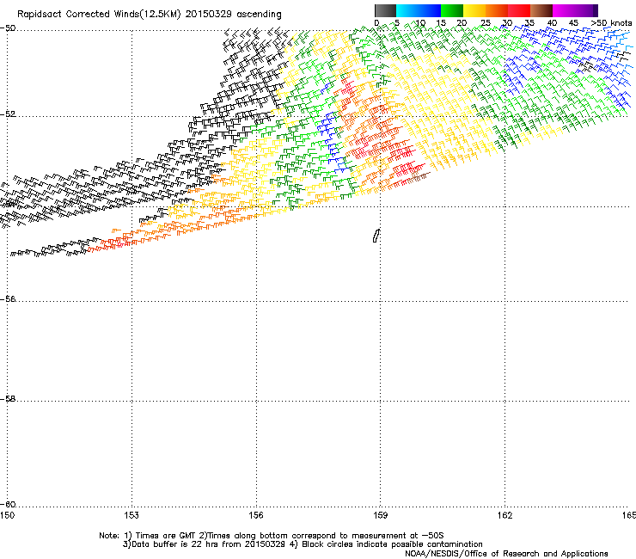Viewport: 636px width, 559px height.
Task: Click the blue 10-15 knots legend segment
Action: pyautogui.click(x=430, y=10)
